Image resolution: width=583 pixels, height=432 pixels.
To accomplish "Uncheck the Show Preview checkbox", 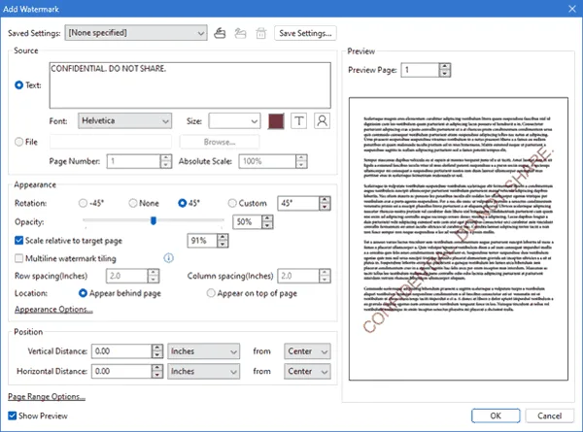I will click(x=13, y=415).
